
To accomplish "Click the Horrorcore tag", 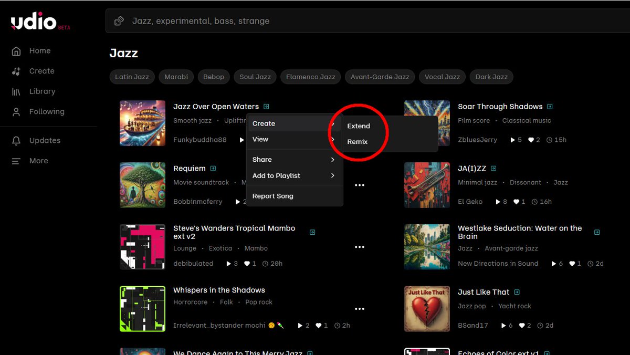I will pos(191,302).
